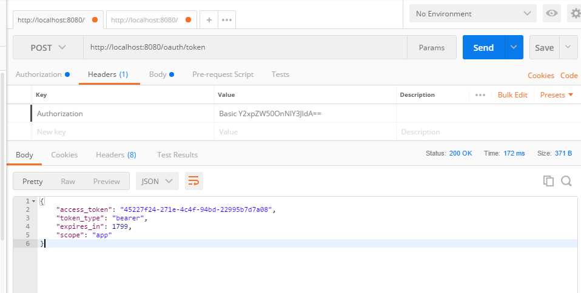Click the Description column header
This screenshot has height=293, width=581.
pyautogui.click(x=417, y=95)
